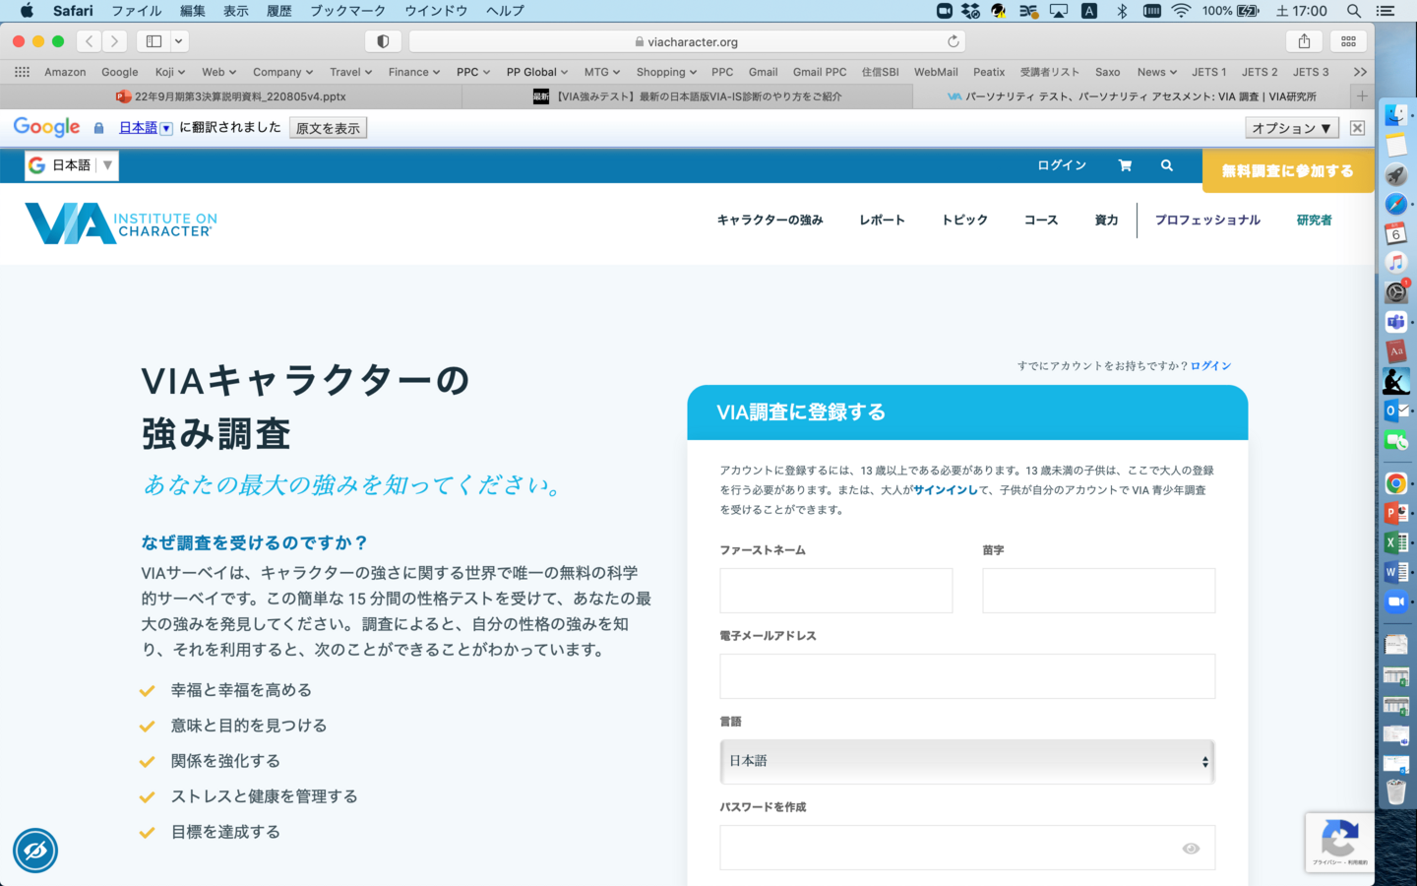The image size is (1417, 886).
Task: Open the site search magnifier icon
Action: 1167,165
